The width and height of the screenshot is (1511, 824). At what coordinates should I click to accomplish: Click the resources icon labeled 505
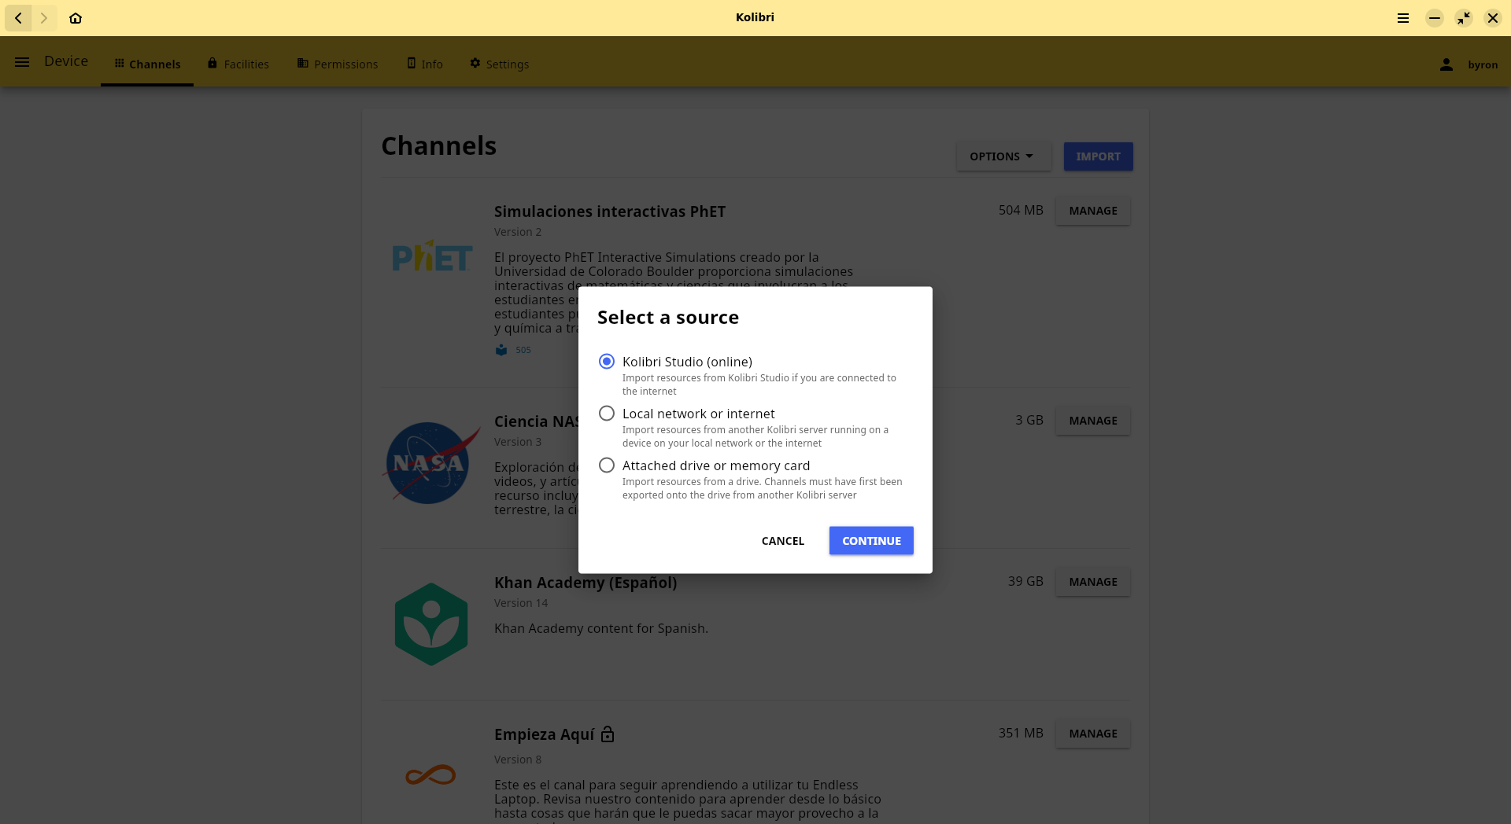(501, 350)
